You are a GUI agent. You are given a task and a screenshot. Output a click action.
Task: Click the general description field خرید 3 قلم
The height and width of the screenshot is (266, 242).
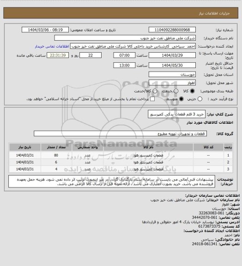pos(176,114)
